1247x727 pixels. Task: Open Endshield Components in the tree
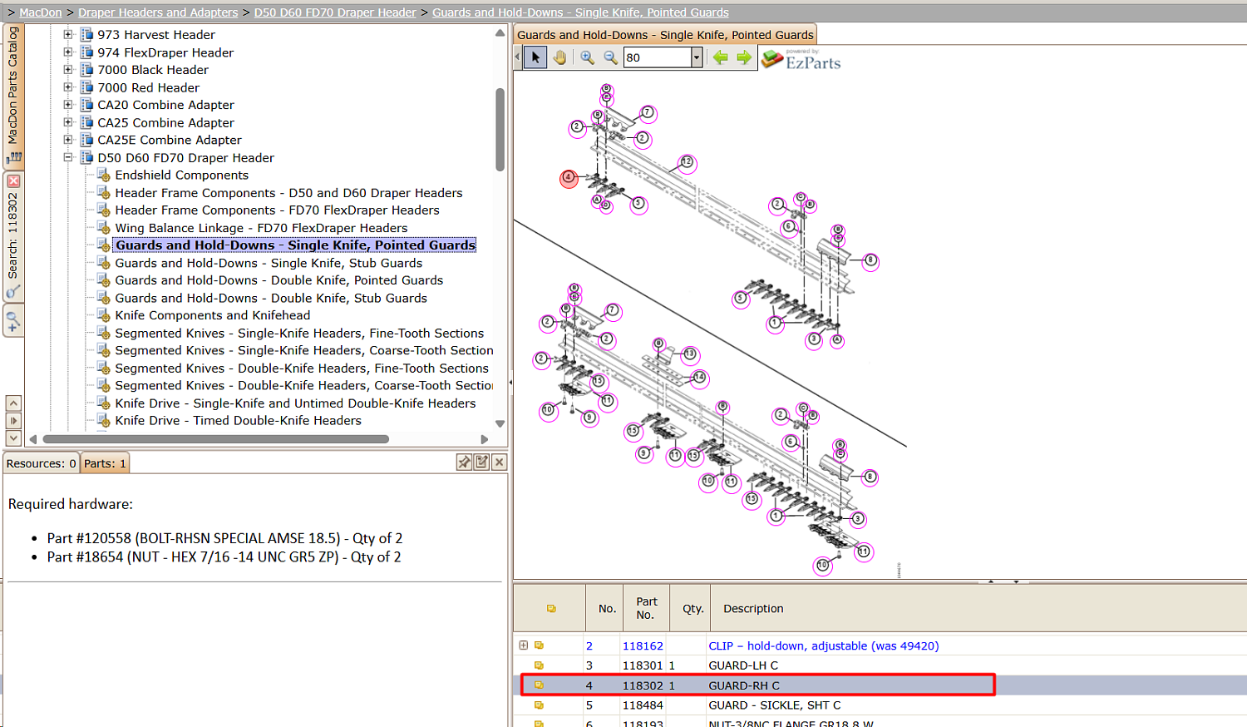click(181, 176)
